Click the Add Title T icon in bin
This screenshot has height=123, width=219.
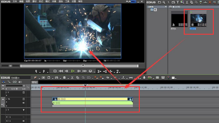pyautogui.click(x=178, y=2)
